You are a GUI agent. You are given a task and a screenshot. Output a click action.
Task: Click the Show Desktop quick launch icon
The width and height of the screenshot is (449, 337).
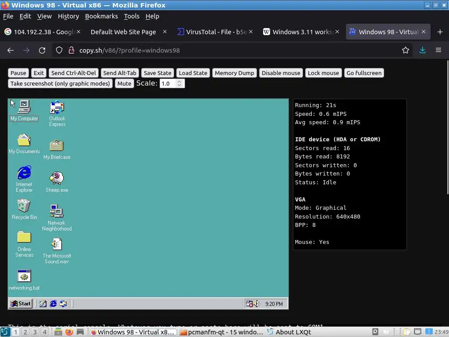coord(43,304)
